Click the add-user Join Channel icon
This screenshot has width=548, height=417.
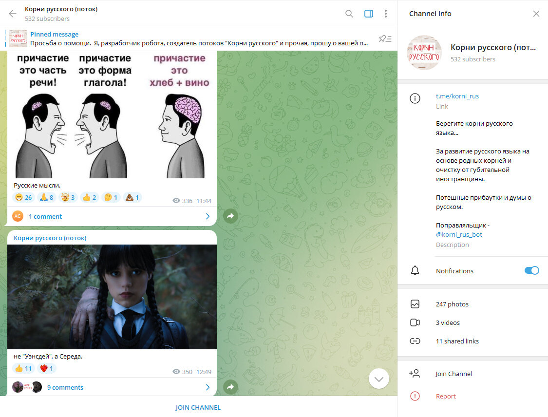tap(415, 374)
